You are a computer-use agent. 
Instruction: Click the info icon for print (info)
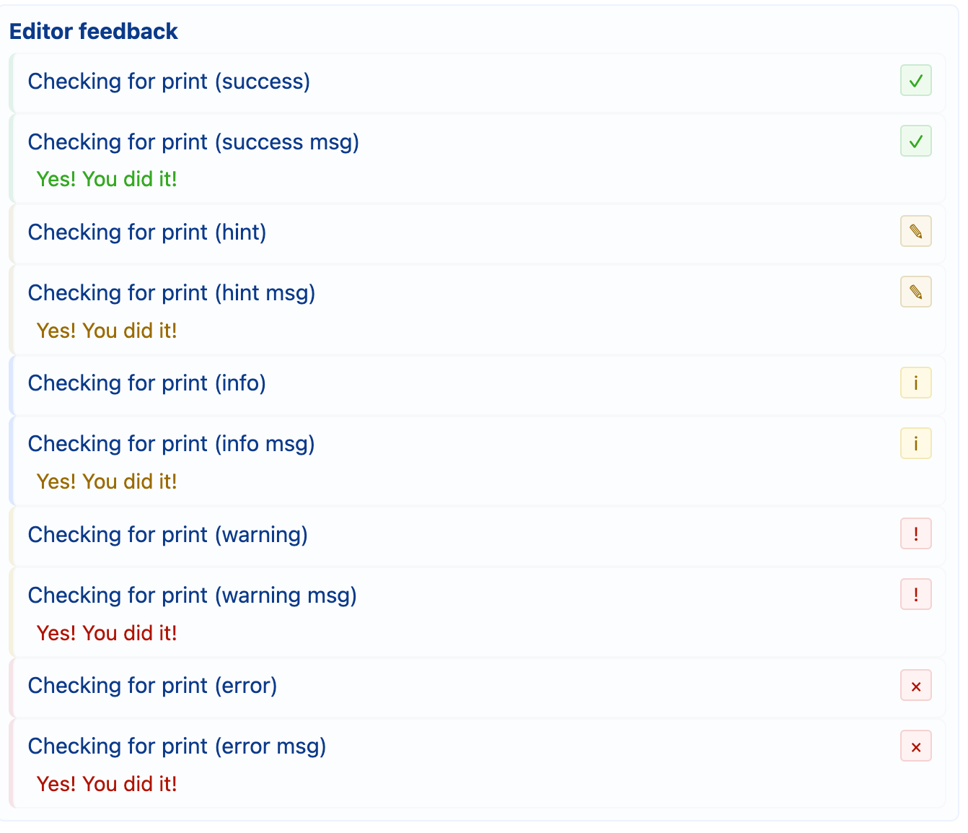pyautogui.click(x=915, y=383)
